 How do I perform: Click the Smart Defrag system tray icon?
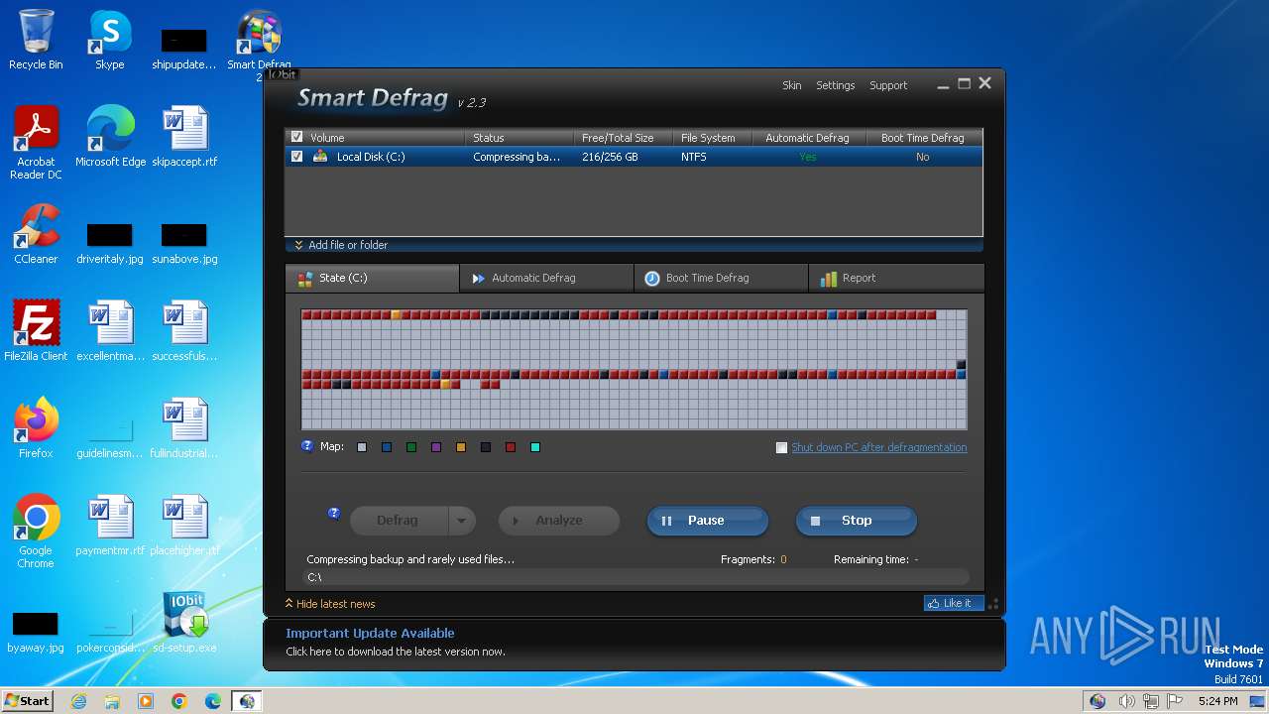click(1097, 701)
